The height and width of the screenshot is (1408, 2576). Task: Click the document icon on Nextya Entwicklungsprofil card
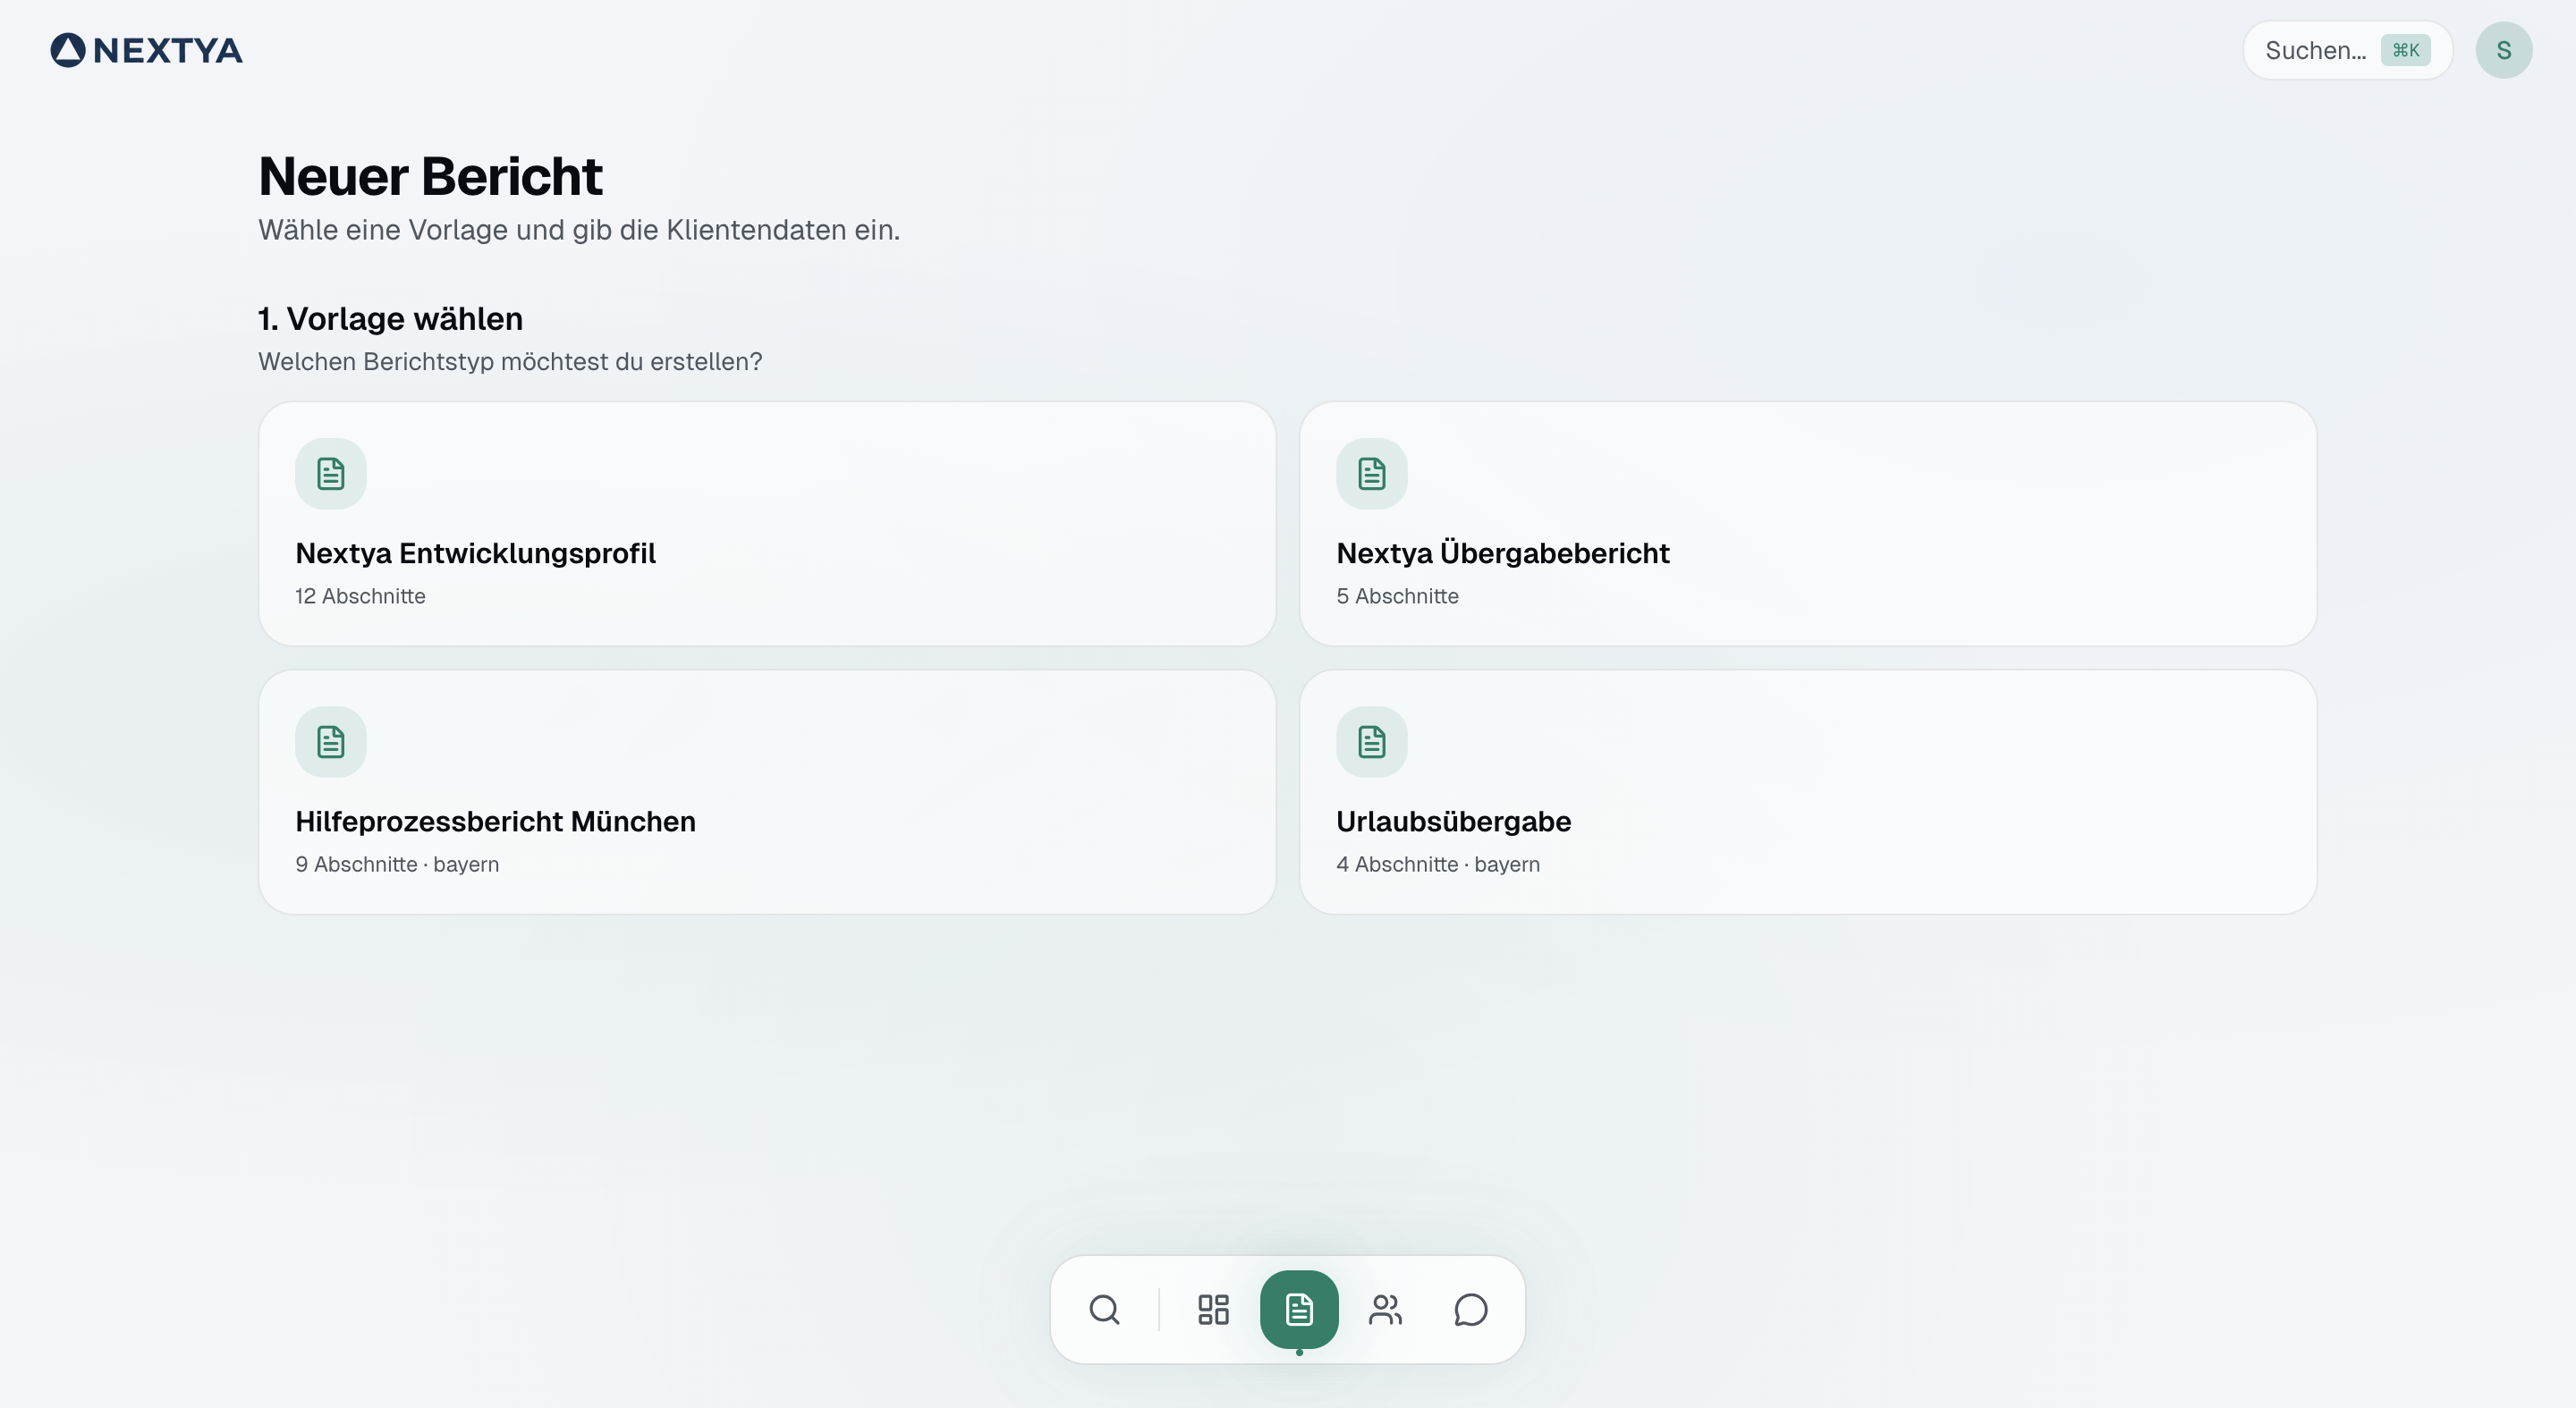(x=331, y=474)
